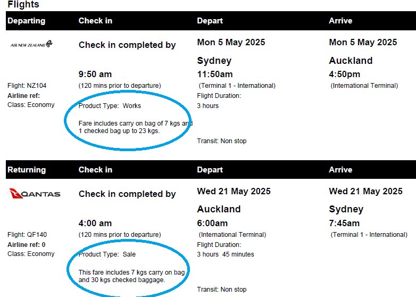The height and width of the screenshot is (297, 416).
Task: Click the Airline ref: 0 label
Action: pyautogui.click(x=26, y=244)
